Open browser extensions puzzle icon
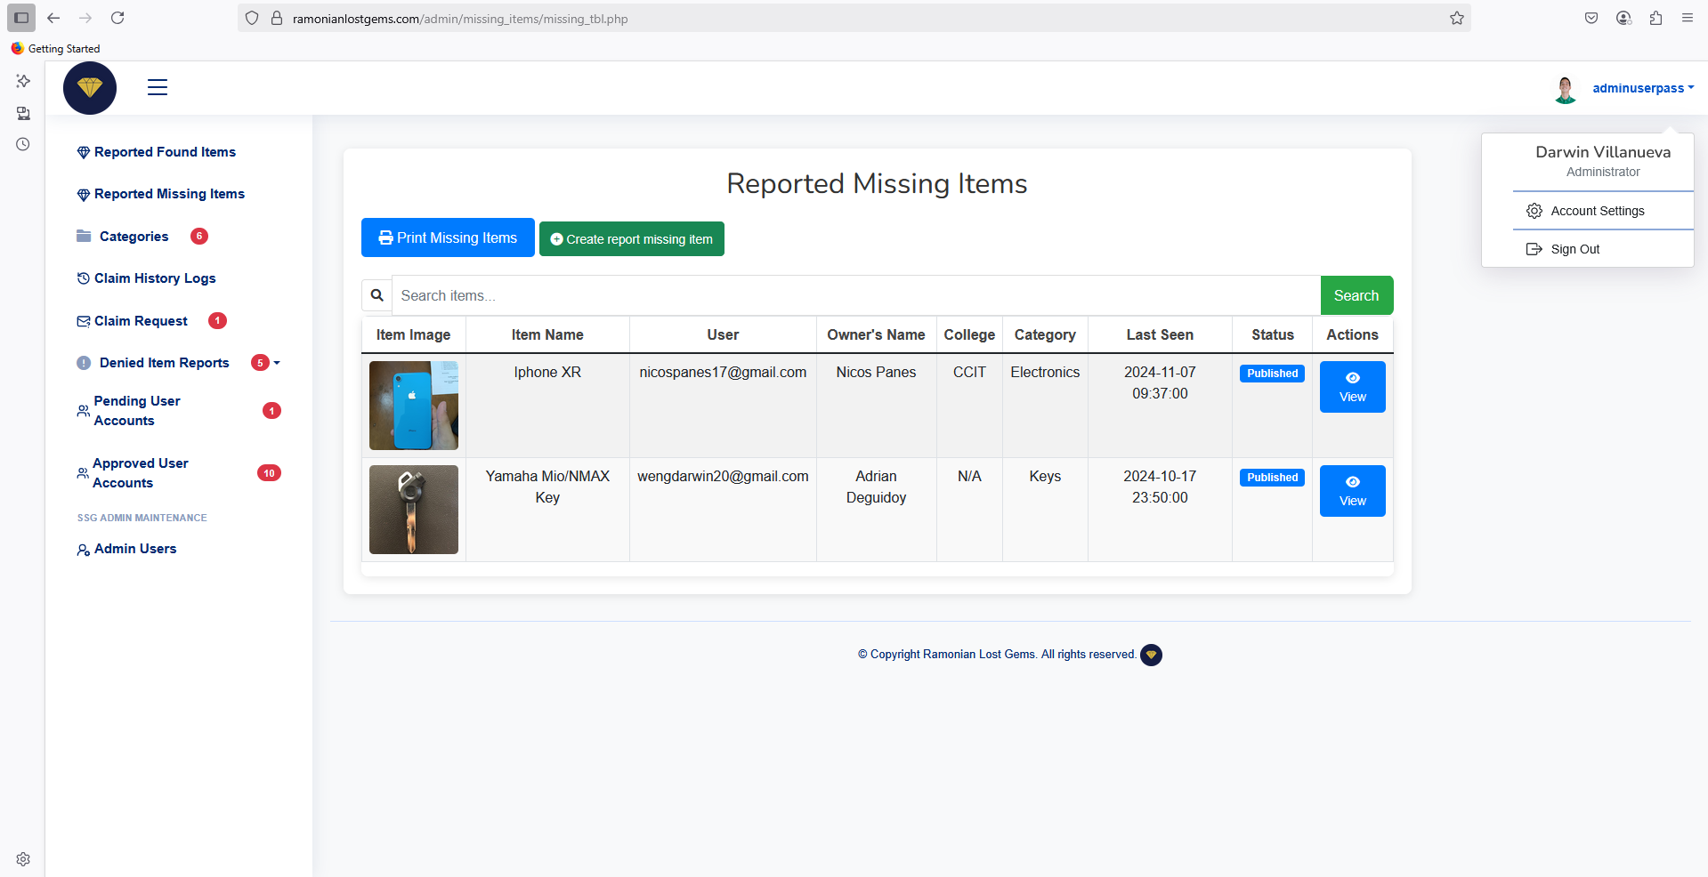 click(x=1655, y=18)
